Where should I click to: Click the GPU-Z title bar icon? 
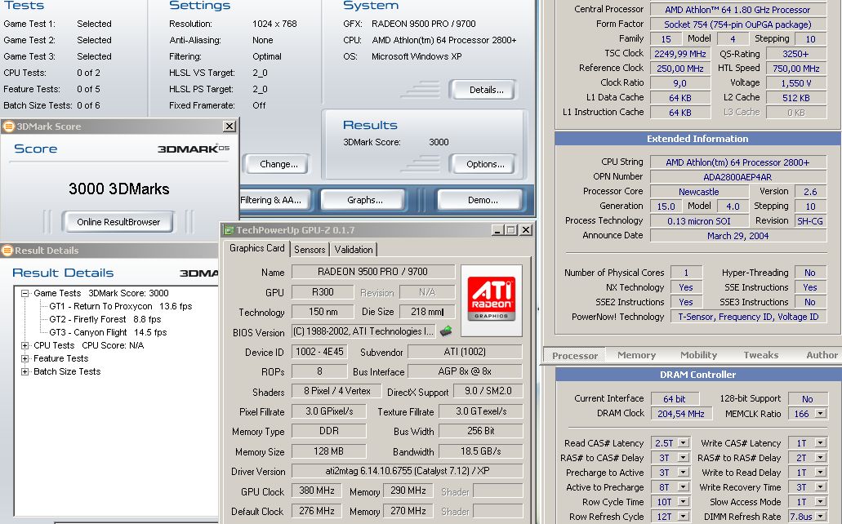click(x=229, y=230)
